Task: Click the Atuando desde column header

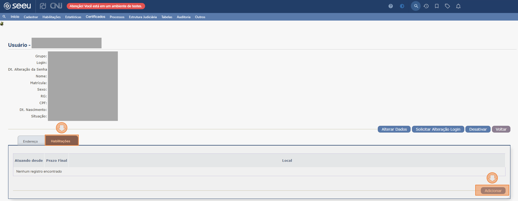Action: click(29, 160)
